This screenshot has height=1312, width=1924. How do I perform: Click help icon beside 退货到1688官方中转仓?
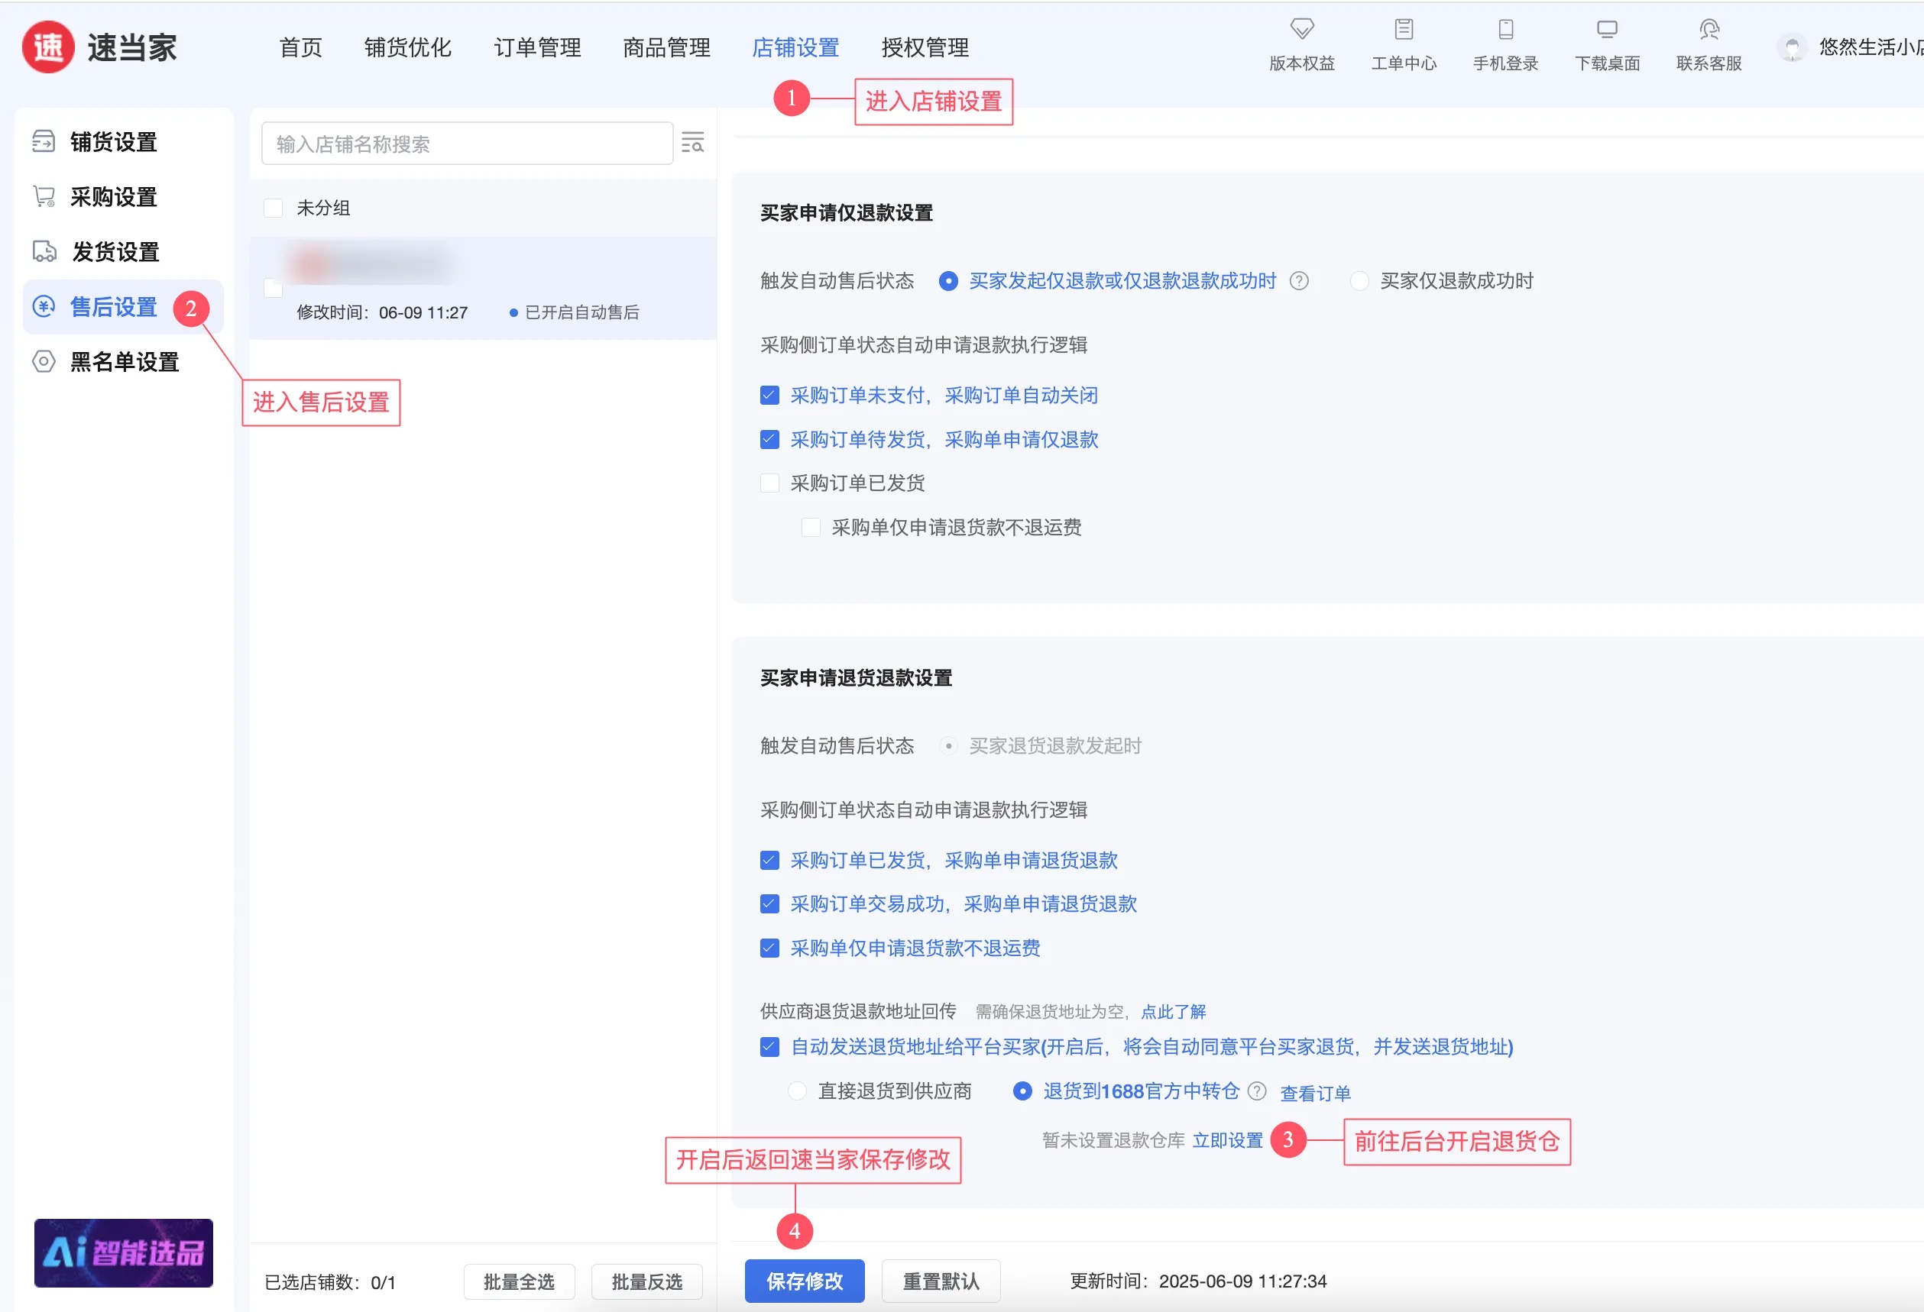click(1257, 1091)
